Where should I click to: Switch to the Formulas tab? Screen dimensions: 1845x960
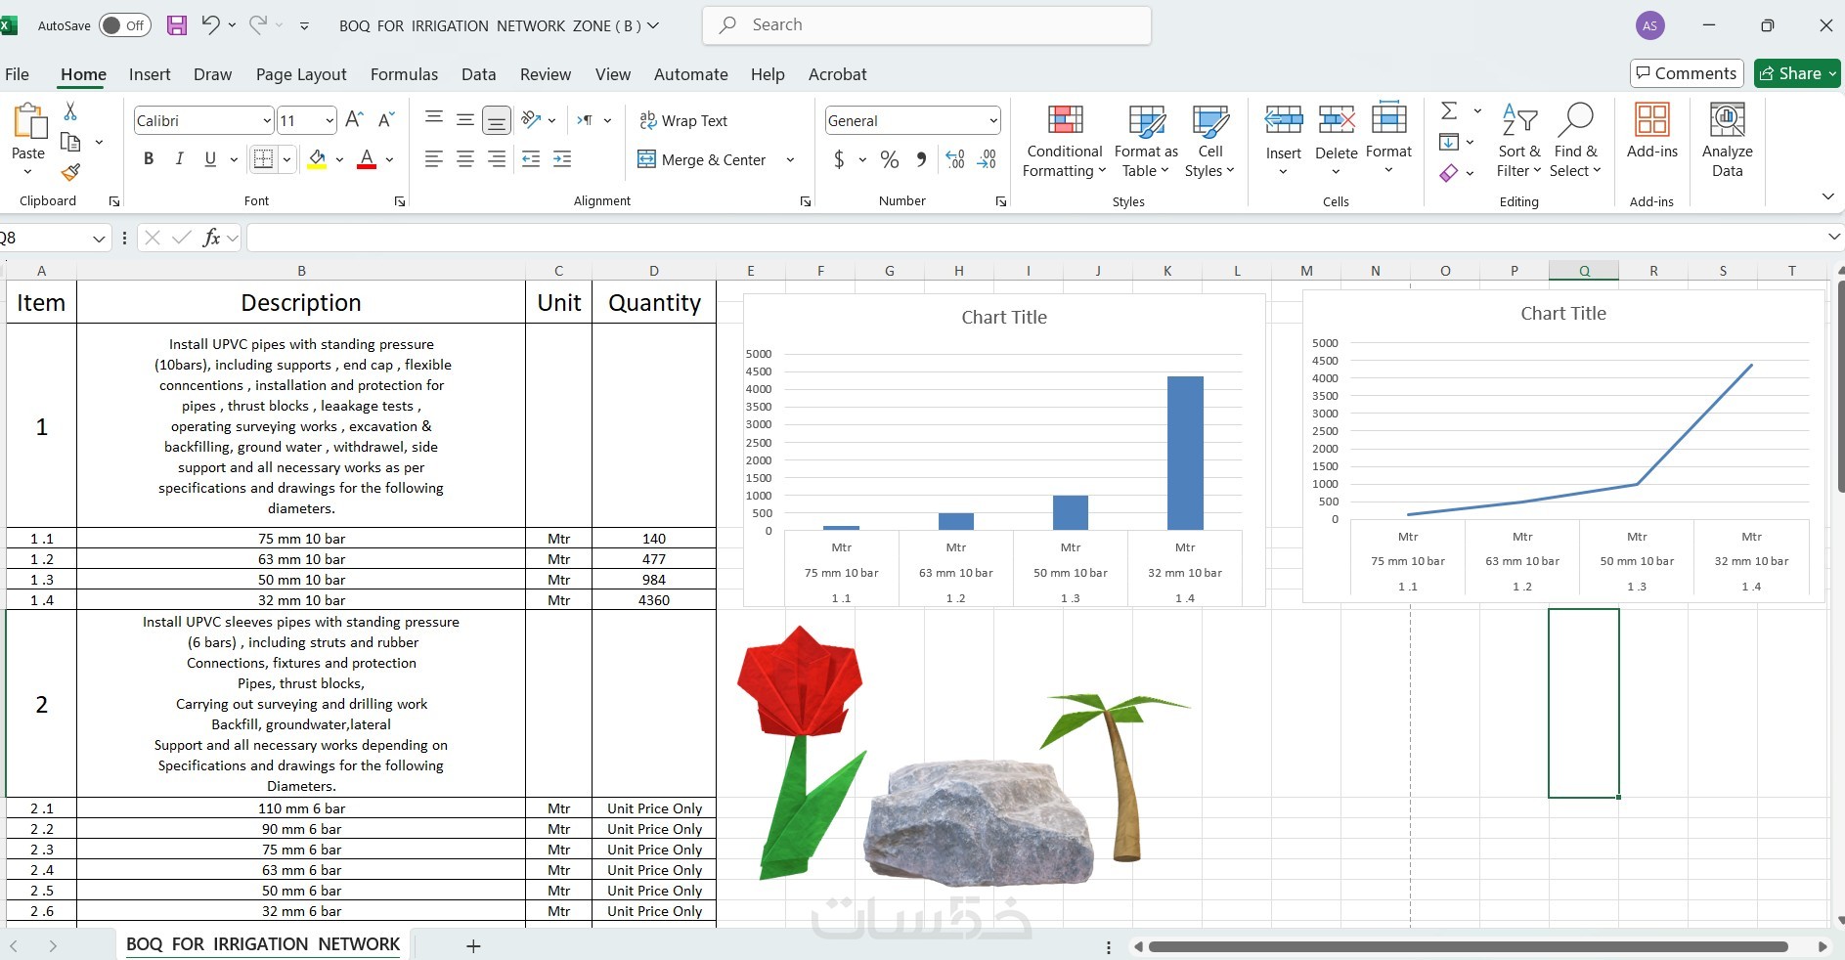pos(404,74)
